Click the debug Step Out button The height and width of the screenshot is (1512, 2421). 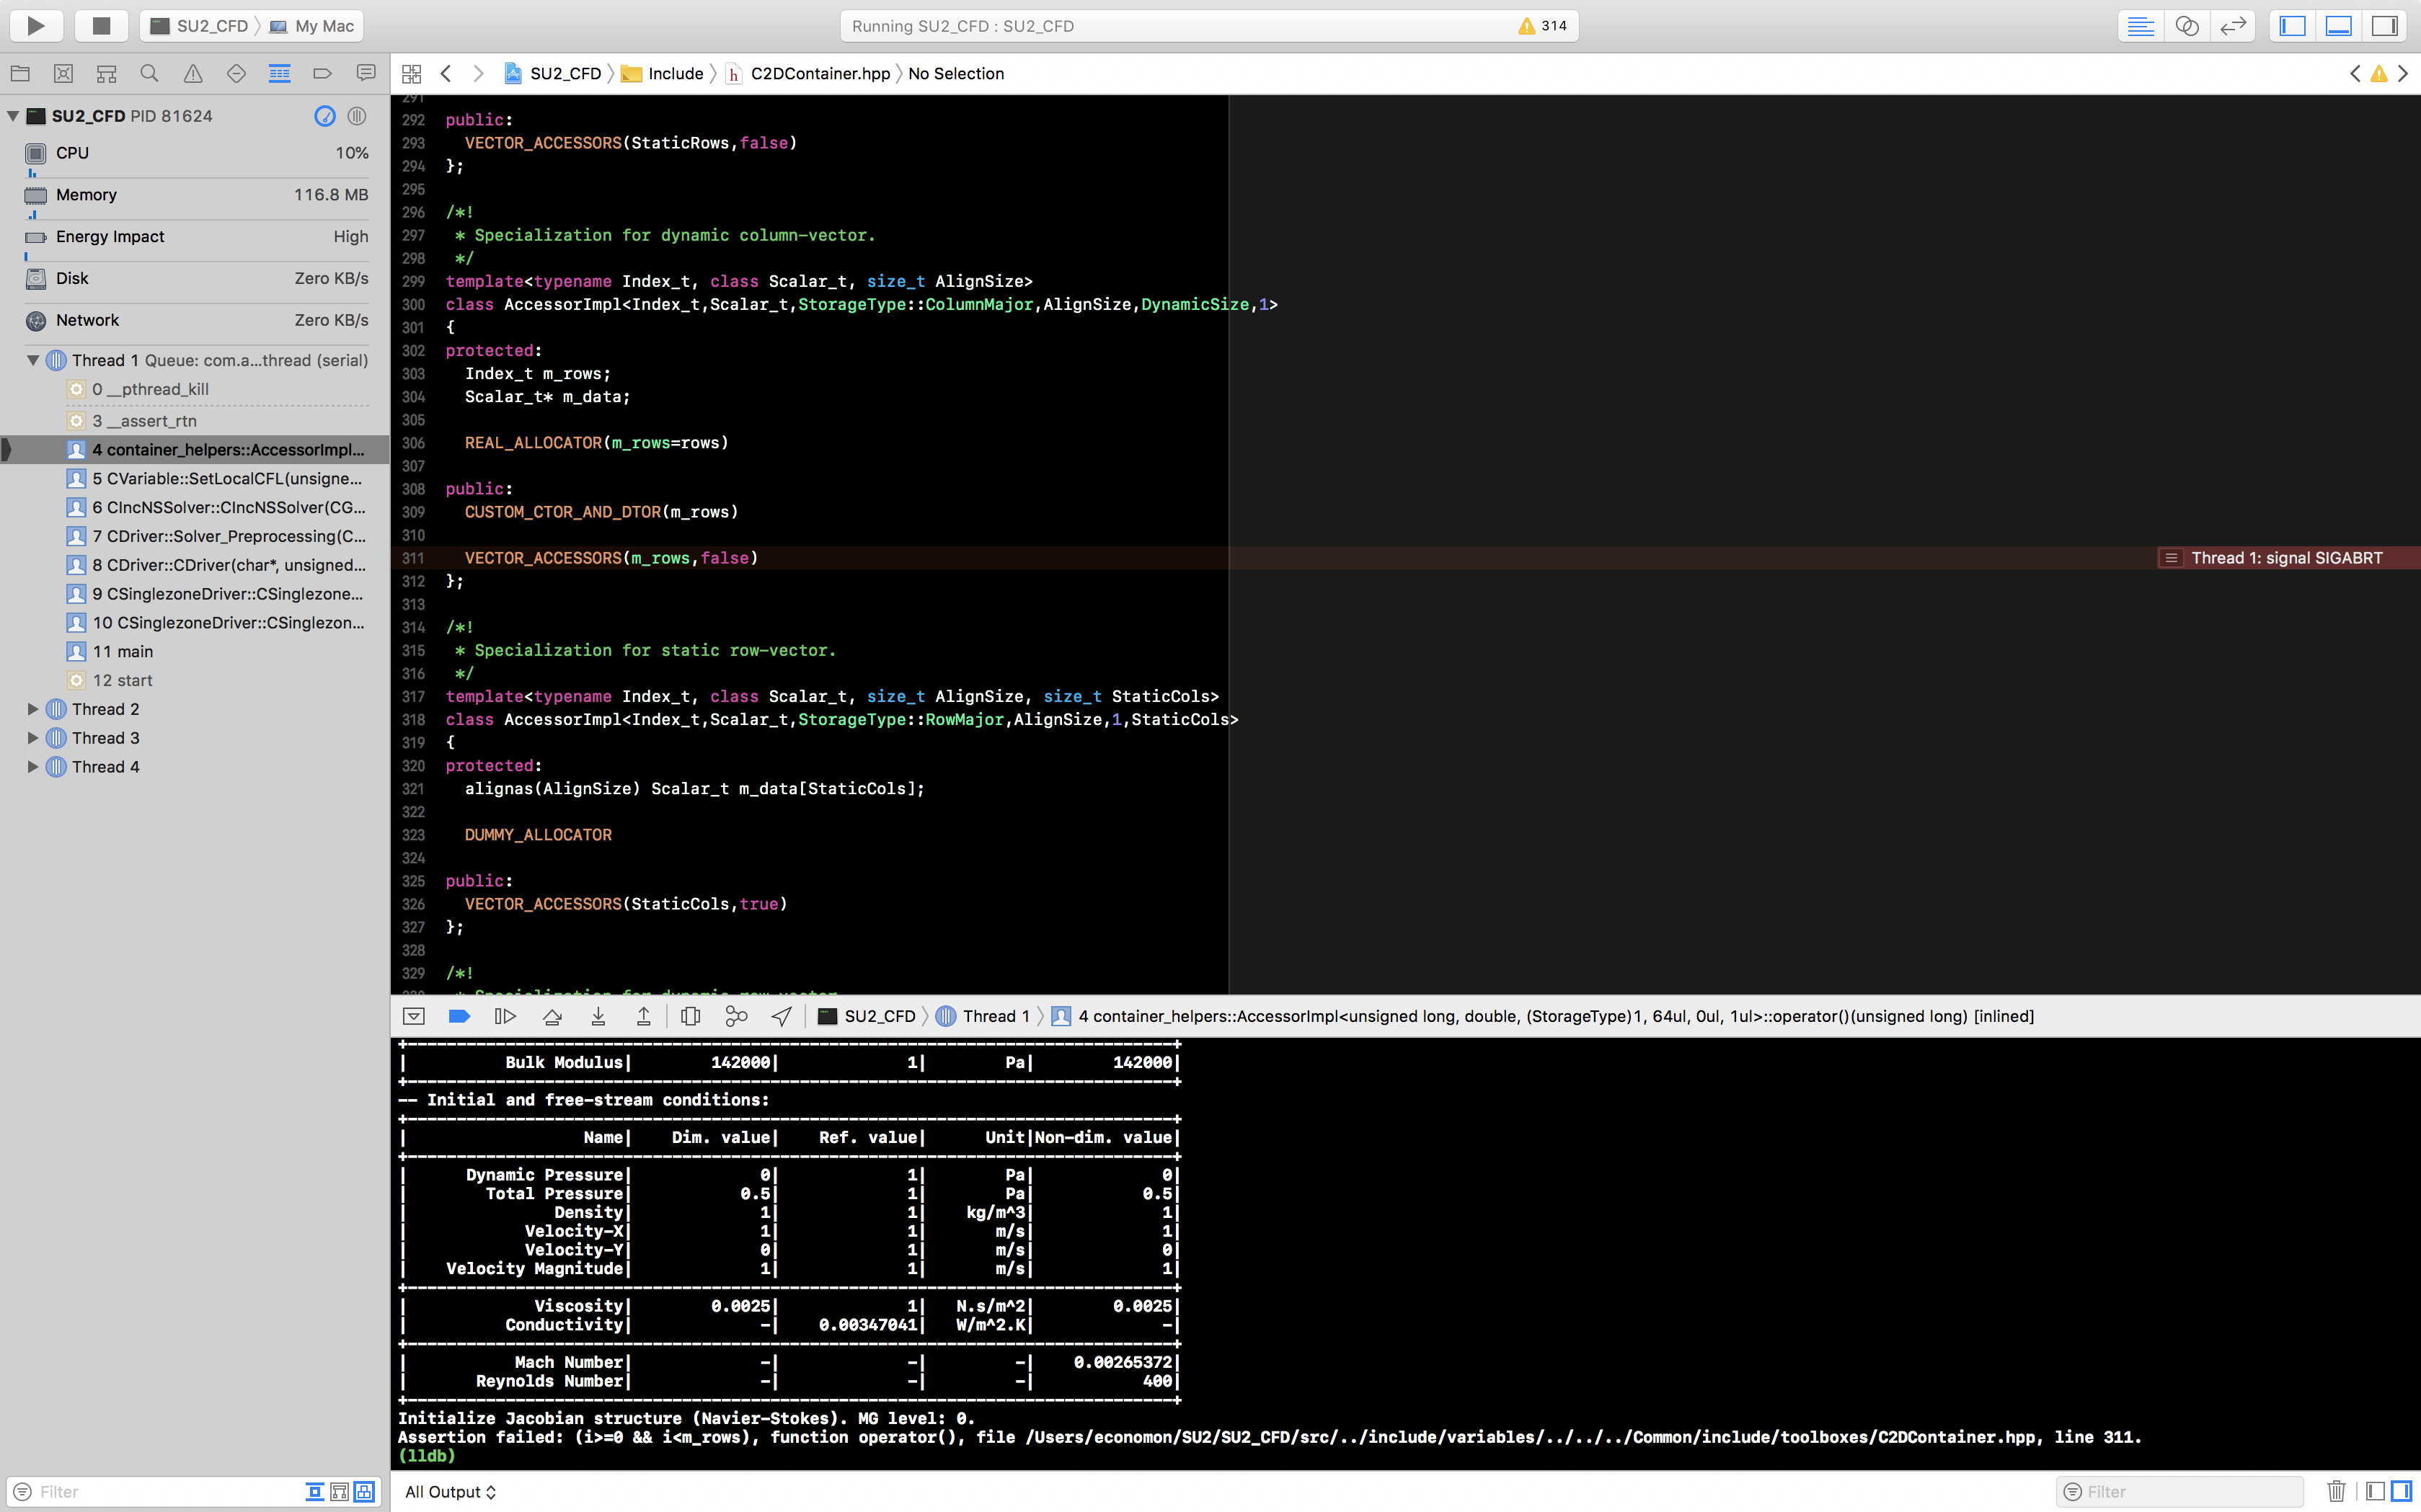(x=643, y=1016)
